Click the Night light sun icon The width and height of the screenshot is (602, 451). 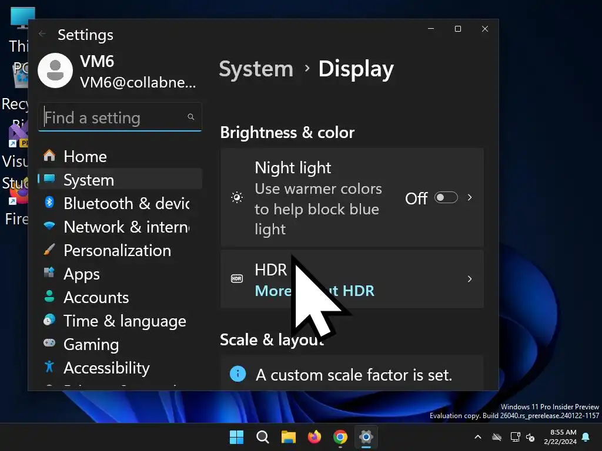[237, 197]
